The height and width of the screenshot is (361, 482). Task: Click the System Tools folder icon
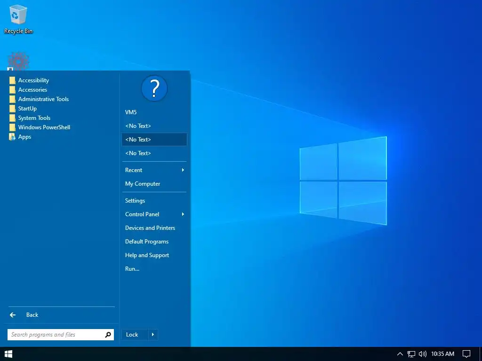pyautogui.click(x=12, y=118)
